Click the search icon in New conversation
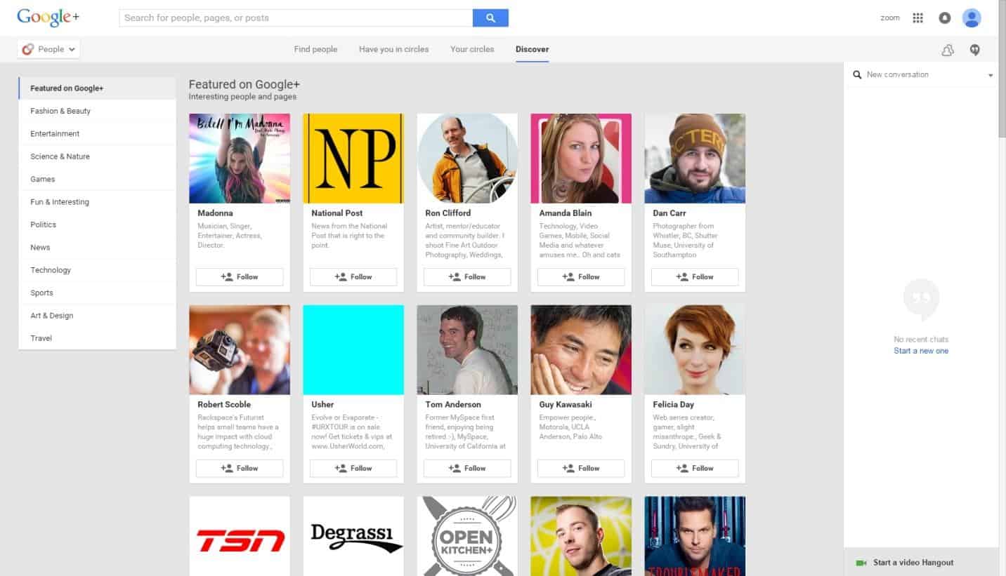This screenshot has width=1006, height=576. tap(857, 74)
